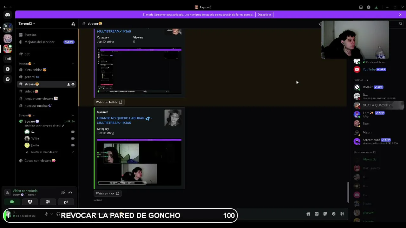Screen dimensions: 406x228
Task: Open the help question mark icon
Action: [369, 7]
